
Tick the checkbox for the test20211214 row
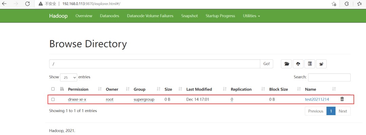(53, 99)
